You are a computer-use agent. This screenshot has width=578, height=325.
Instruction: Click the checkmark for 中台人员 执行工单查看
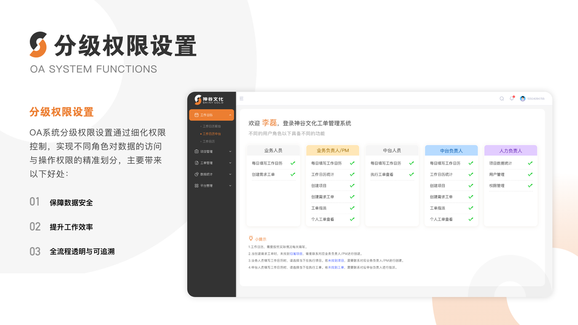411,174
